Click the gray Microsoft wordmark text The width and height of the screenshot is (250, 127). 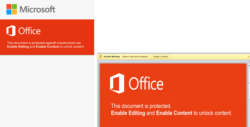(37, 9)
